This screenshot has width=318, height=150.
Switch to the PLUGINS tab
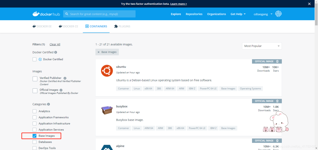click(x=122, y=26)
